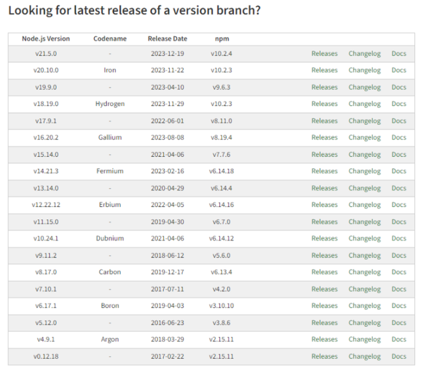This screenshot has width=421, height=369.
Task: Open Releases link for v20.10.0 Iron
Action: point(324,70)
